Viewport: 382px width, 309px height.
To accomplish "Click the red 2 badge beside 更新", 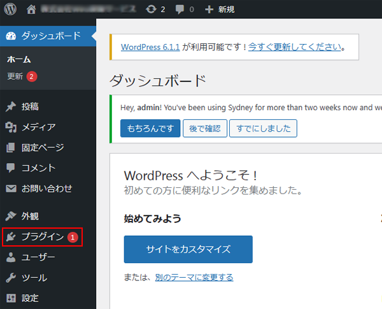I will tap(32, 76).
